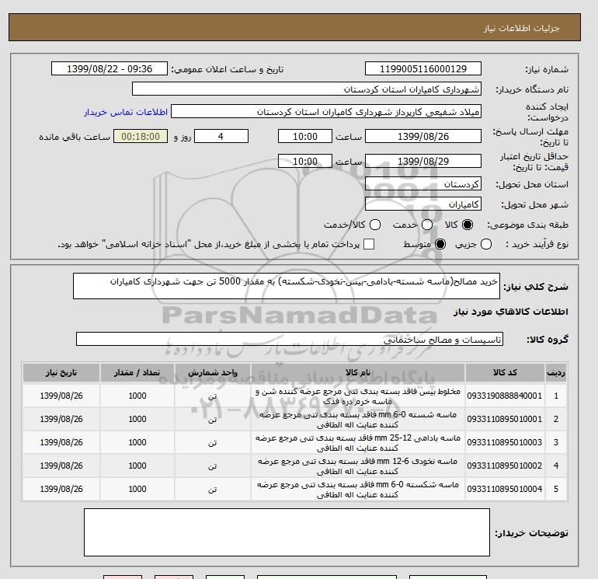The width and height of the screenshot is (598, 579).
Task: Click the واحد شمارش column header
Action: click(213, 372)
